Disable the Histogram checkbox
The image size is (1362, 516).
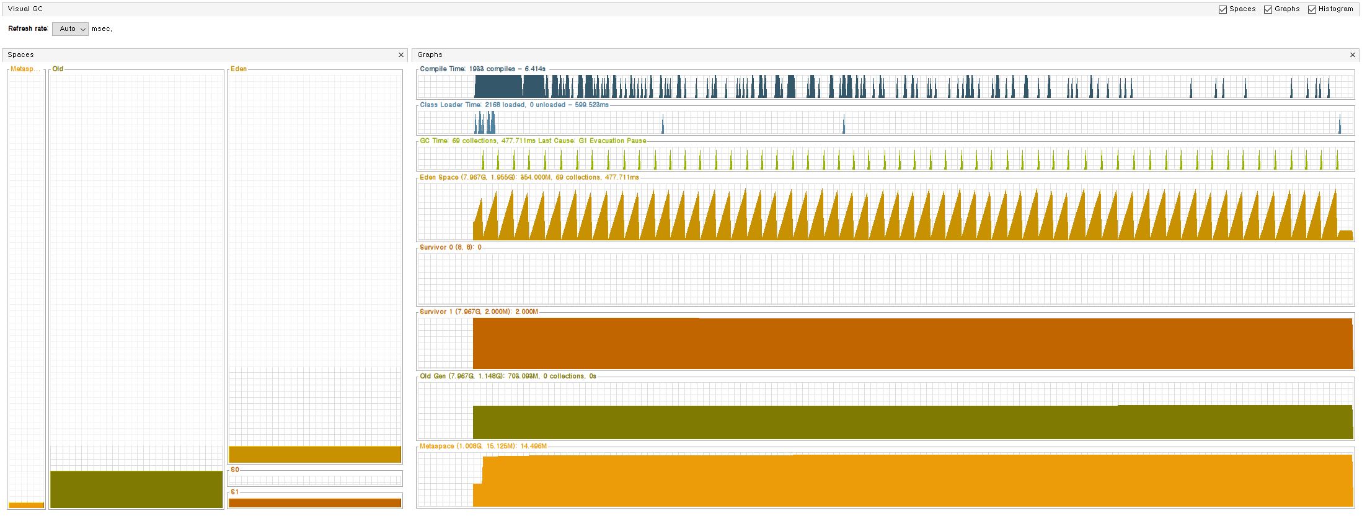(1312, 9)
